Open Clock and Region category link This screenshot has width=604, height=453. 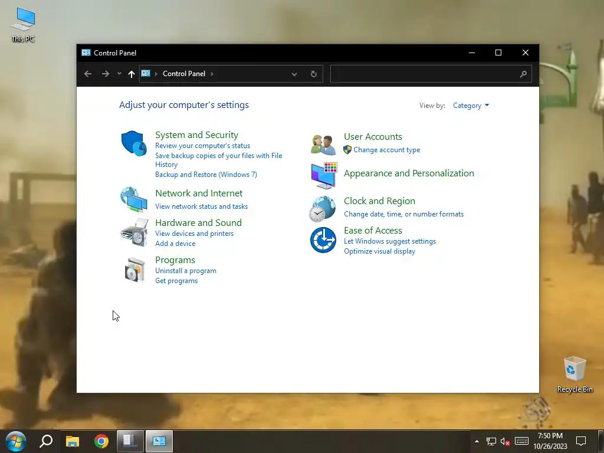379,201
